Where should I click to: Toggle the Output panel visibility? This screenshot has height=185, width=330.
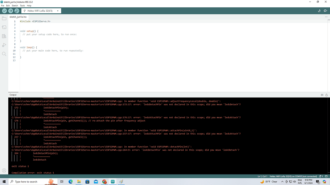[x=322, y=94]
